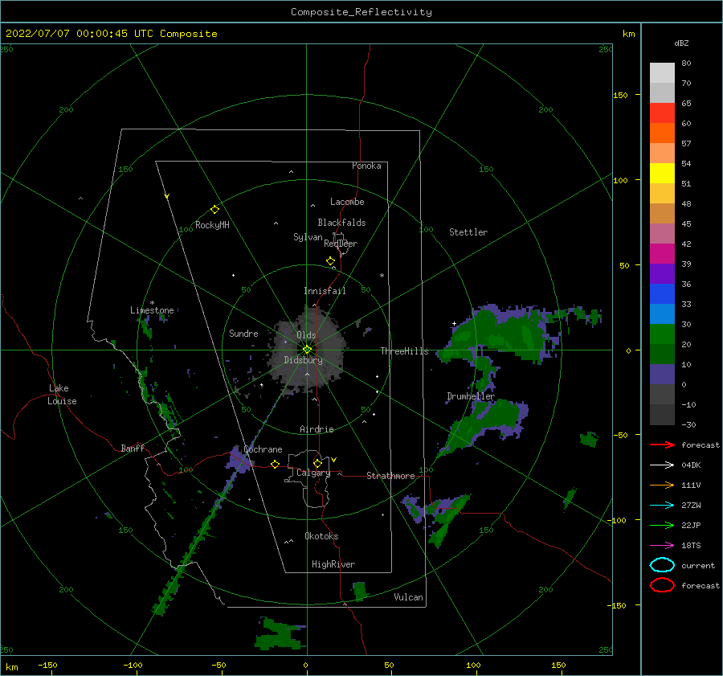Click the Vulcan label
This screenshot has height=676, width=723.
click(x=408, y=597)
